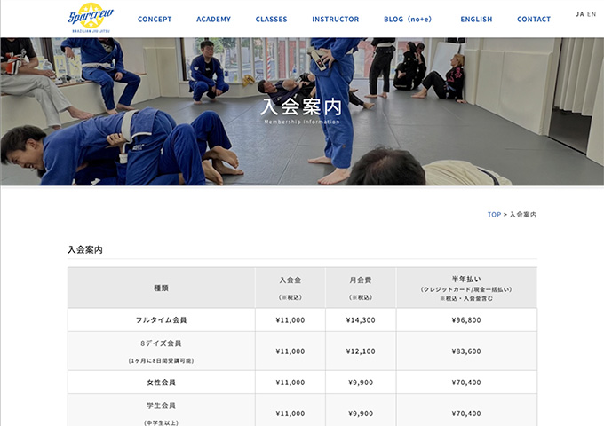Click 女性会員 entry fee ¥11,000
604x426 pixels.
click(290, 383)
